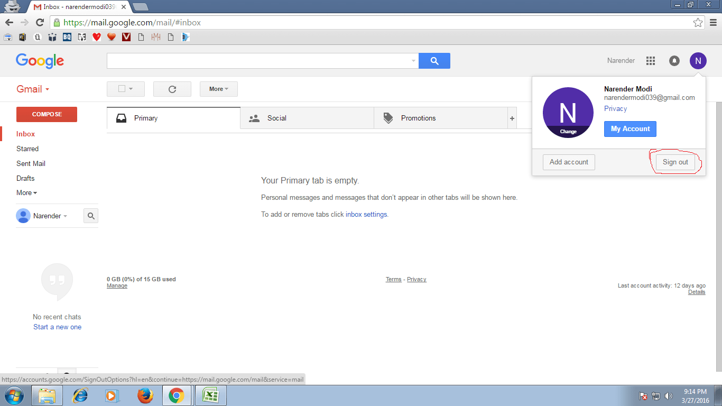Open the BQ bookmark on the bookmarks bar
This screenshot has height=406, width=722.
pos(67,36)
